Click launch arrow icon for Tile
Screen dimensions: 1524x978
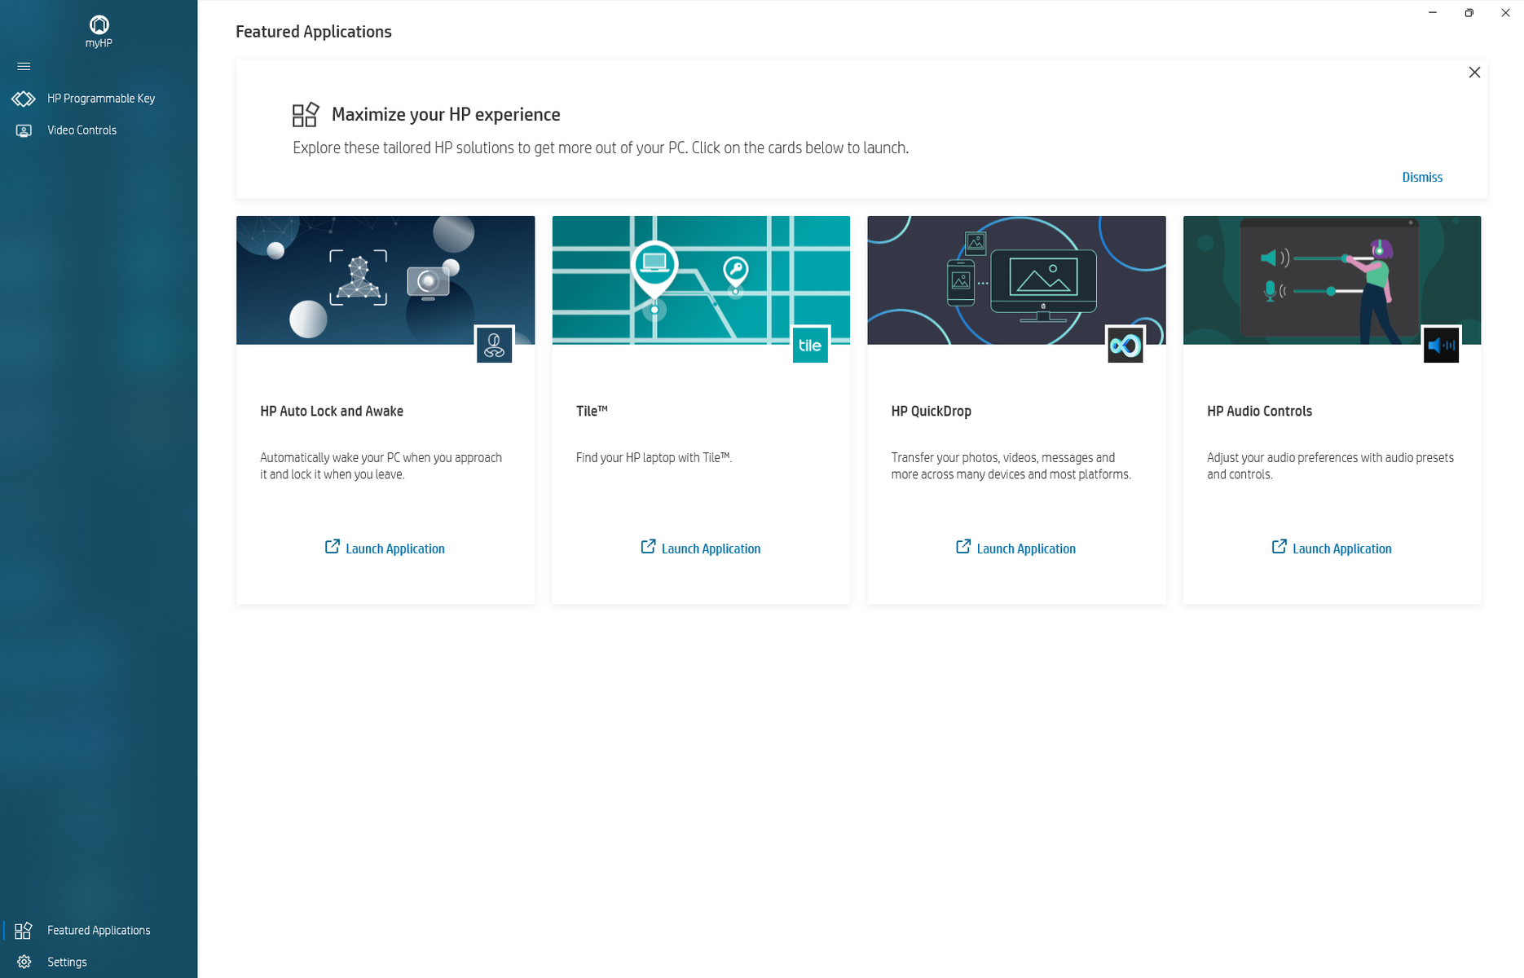click(648, 547)
